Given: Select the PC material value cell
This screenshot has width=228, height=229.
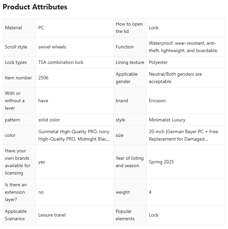Looking at the screenshot, I should pyautogui.click(x=75, y=28).
